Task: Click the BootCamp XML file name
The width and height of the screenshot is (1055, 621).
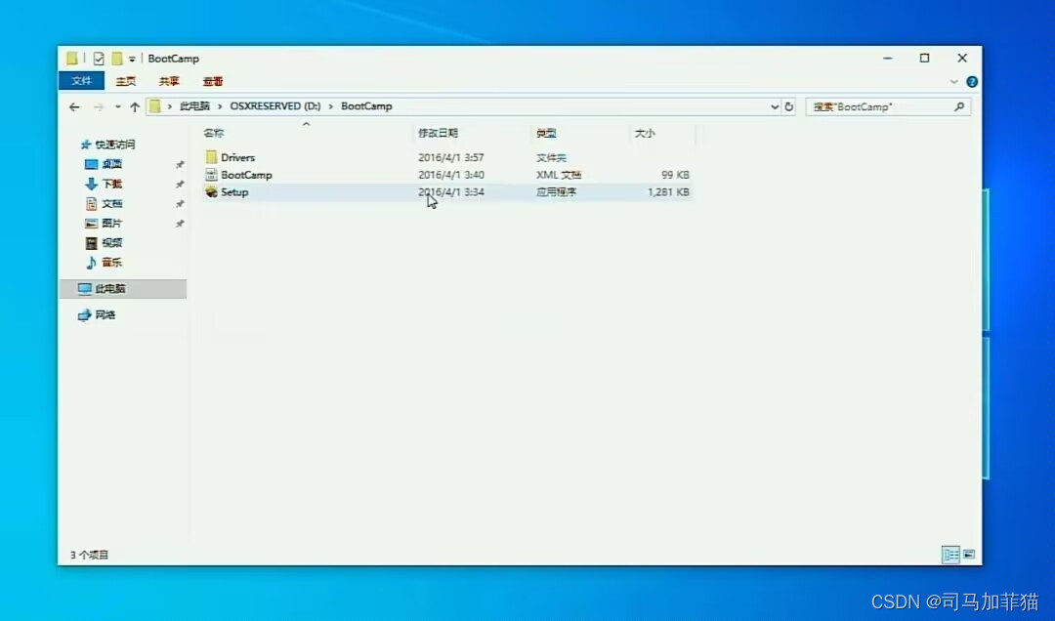Action: [x=246, y=175]
